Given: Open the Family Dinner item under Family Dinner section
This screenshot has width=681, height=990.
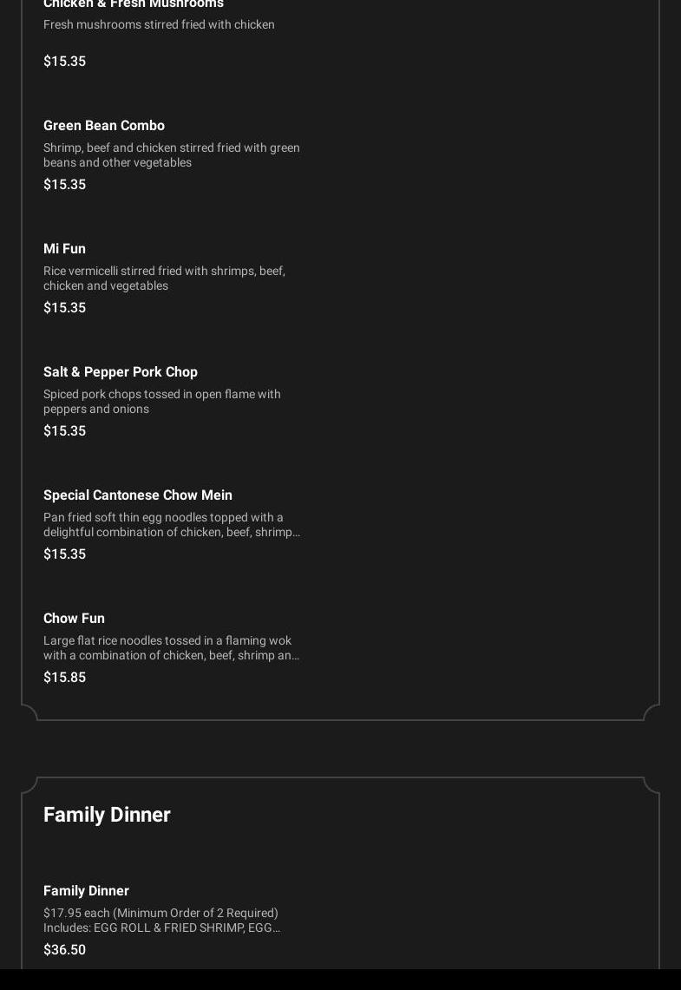Looking at the screenshot, I should point(86,890).
